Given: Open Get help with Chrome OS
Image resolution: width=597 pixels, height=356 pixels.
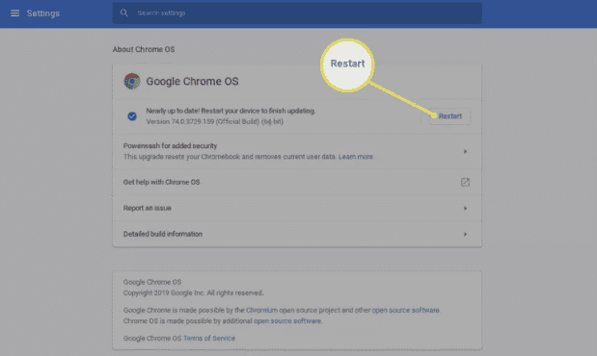Looking at the screenshot, I should pyautogui.click(x=297, y=183).
